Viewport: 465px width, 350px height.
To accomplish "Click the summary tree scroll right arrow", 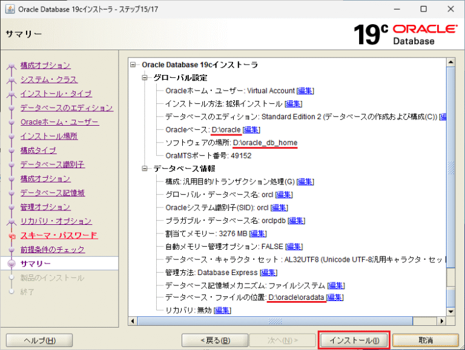I will tap(442, 321).
